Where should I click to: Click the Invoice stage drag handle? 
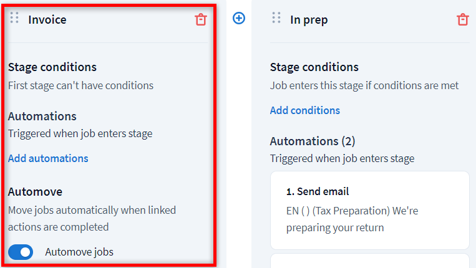pyautogui.click(x=14, y=18)
